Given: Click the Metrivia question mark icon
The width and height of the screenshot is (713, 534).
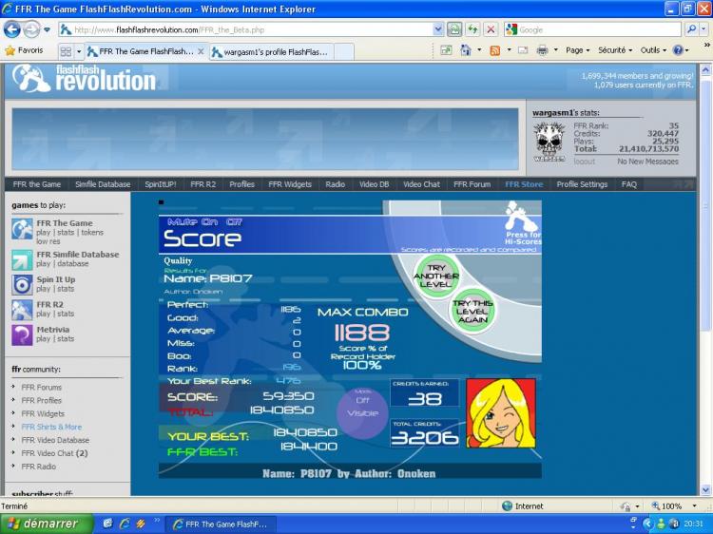Looking at the screenshot, I should 22,334.
